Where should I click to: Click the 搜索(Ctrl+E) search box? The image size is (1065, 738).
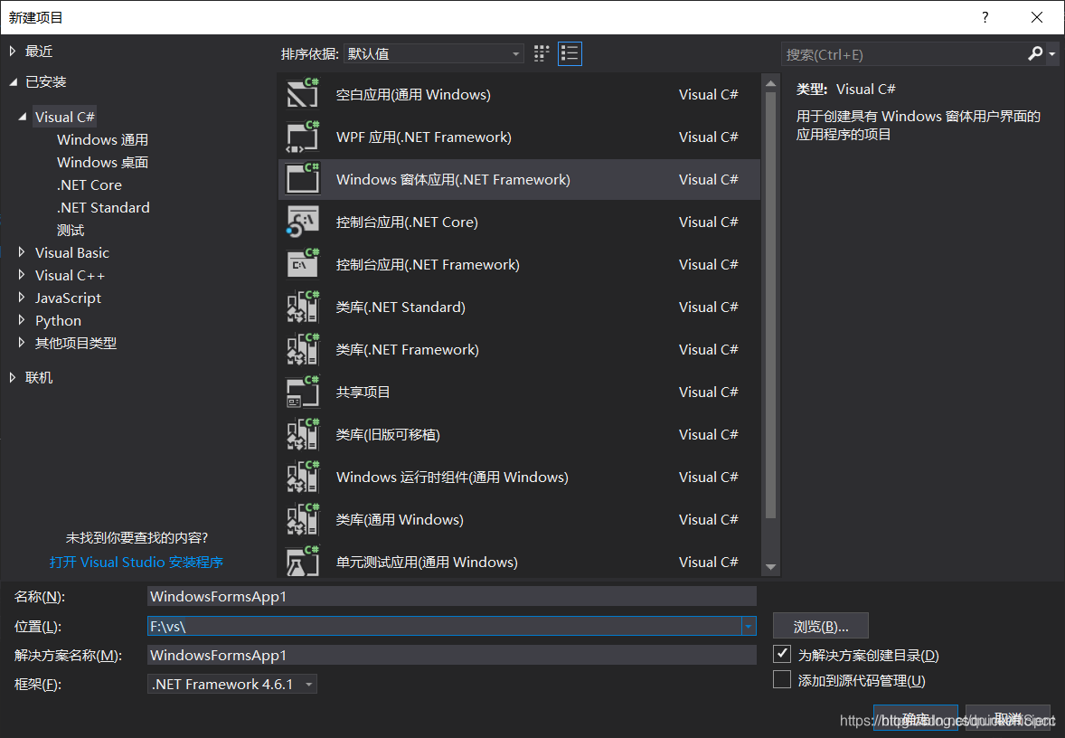pos(903,54)
